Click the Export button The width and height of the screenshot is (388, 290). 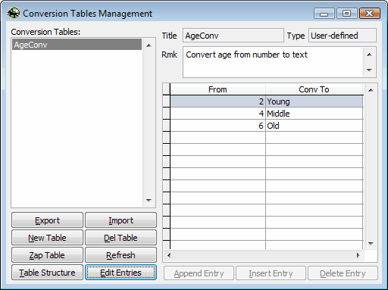point(47,220)
